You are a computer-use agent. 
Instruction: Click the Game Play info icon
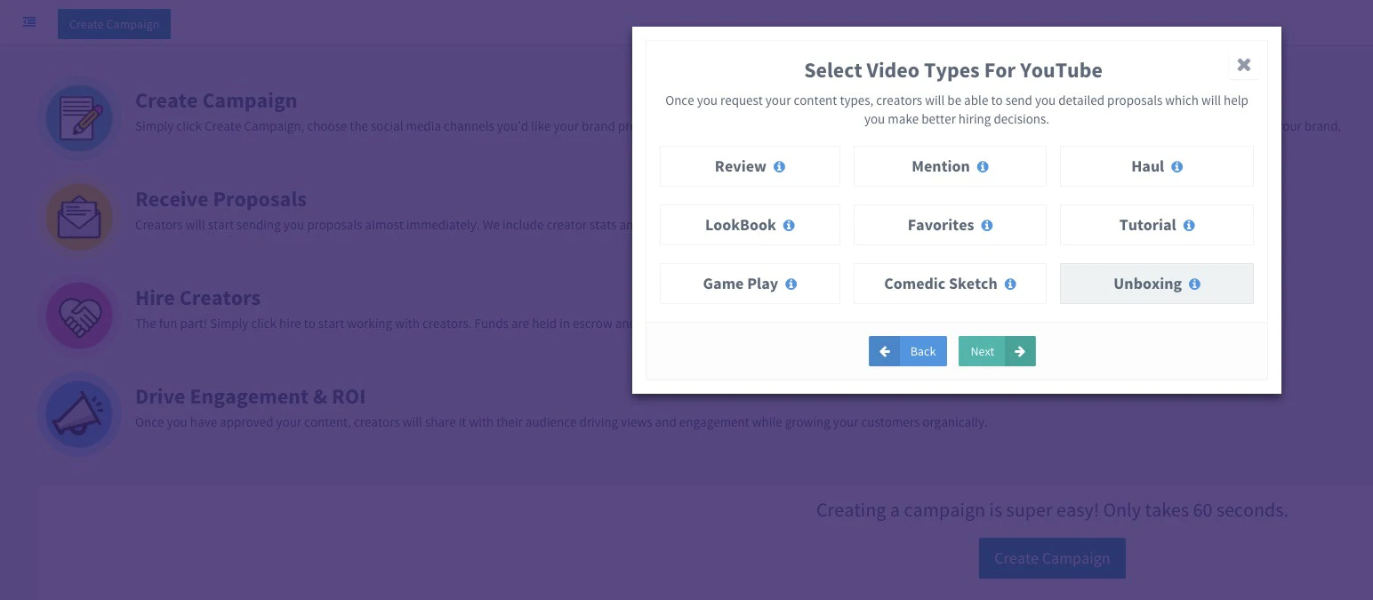[791, 284]
